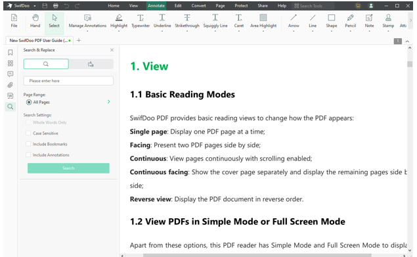417x257 pixels.
Task: Add a Note annotation
Action: tap(369, 21)
